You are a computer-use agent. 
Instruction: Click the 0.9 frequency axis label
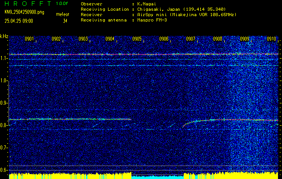[x=4, y=103]
